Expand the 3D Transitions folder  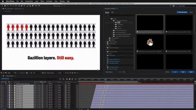(108, 38)
